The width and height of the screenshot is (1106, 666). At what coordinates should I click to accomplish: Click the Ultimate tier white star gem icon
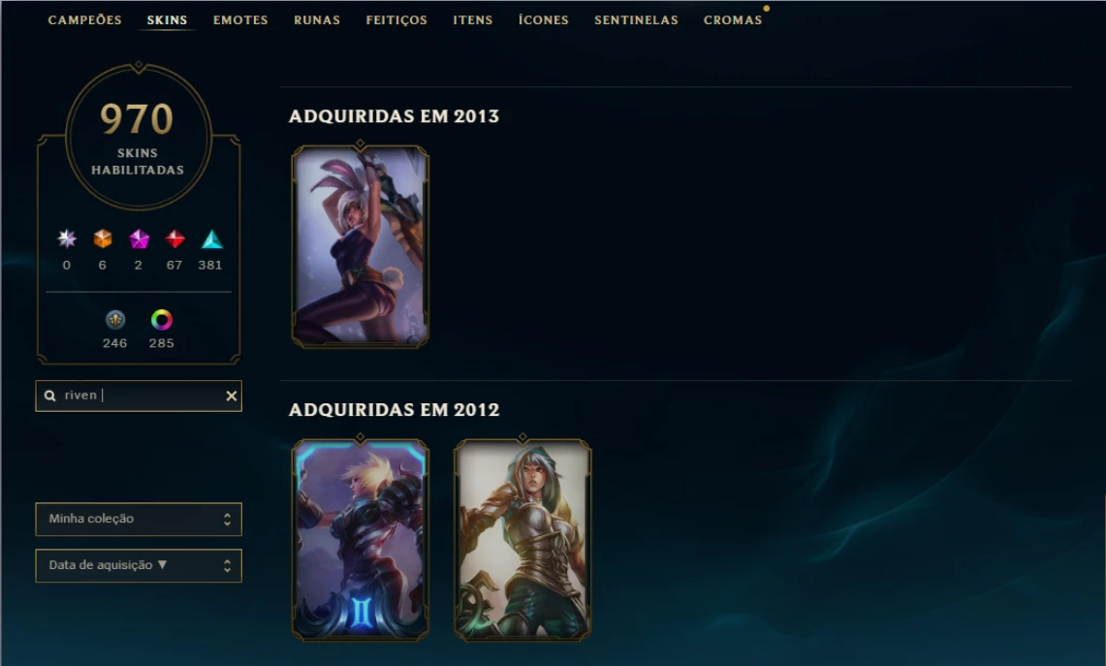(67, 239)
